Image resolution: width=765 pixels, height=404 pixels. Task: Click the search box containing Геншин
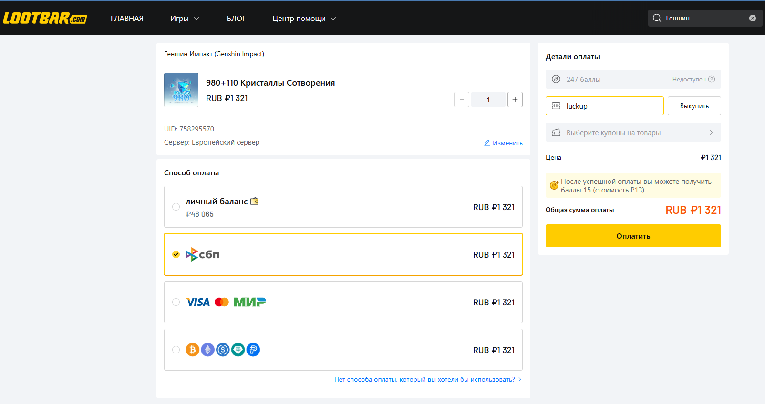point(705,18)
